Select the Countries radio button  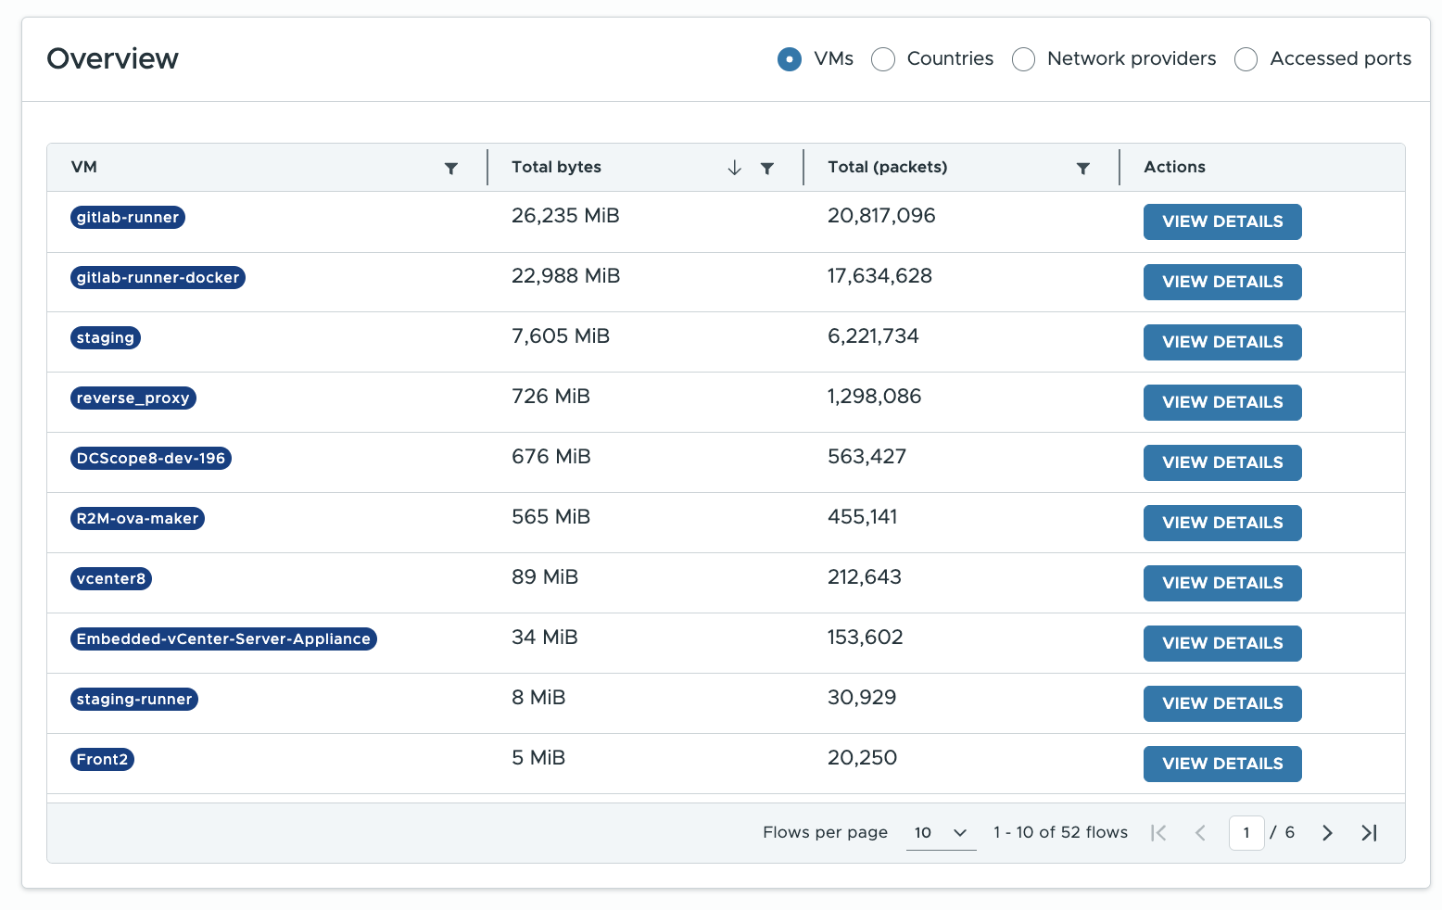[x=883, y=59]
